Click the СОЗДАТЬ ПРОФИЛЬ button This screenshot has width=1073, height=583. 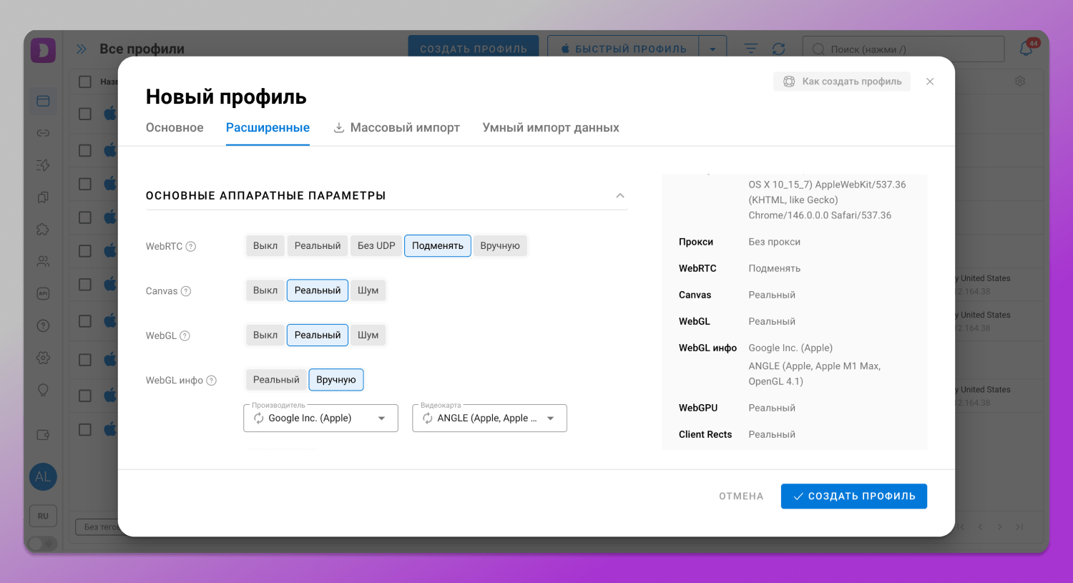pos(853,496)
